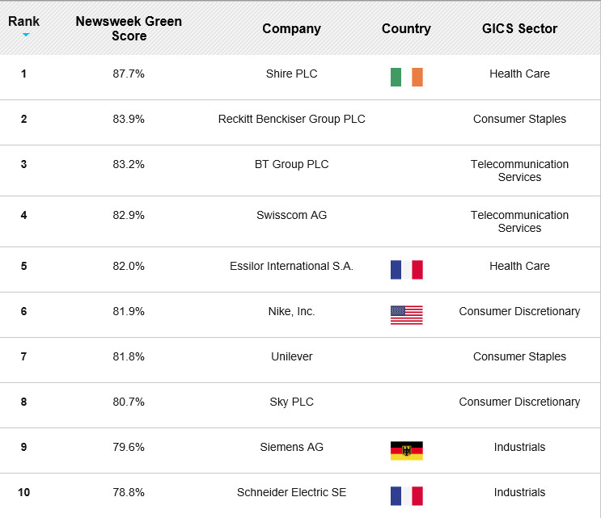Image resolution: width=601 pixels, height=518 pixels.
Task: Select the Swisscom AG company name
Action: 292,215
